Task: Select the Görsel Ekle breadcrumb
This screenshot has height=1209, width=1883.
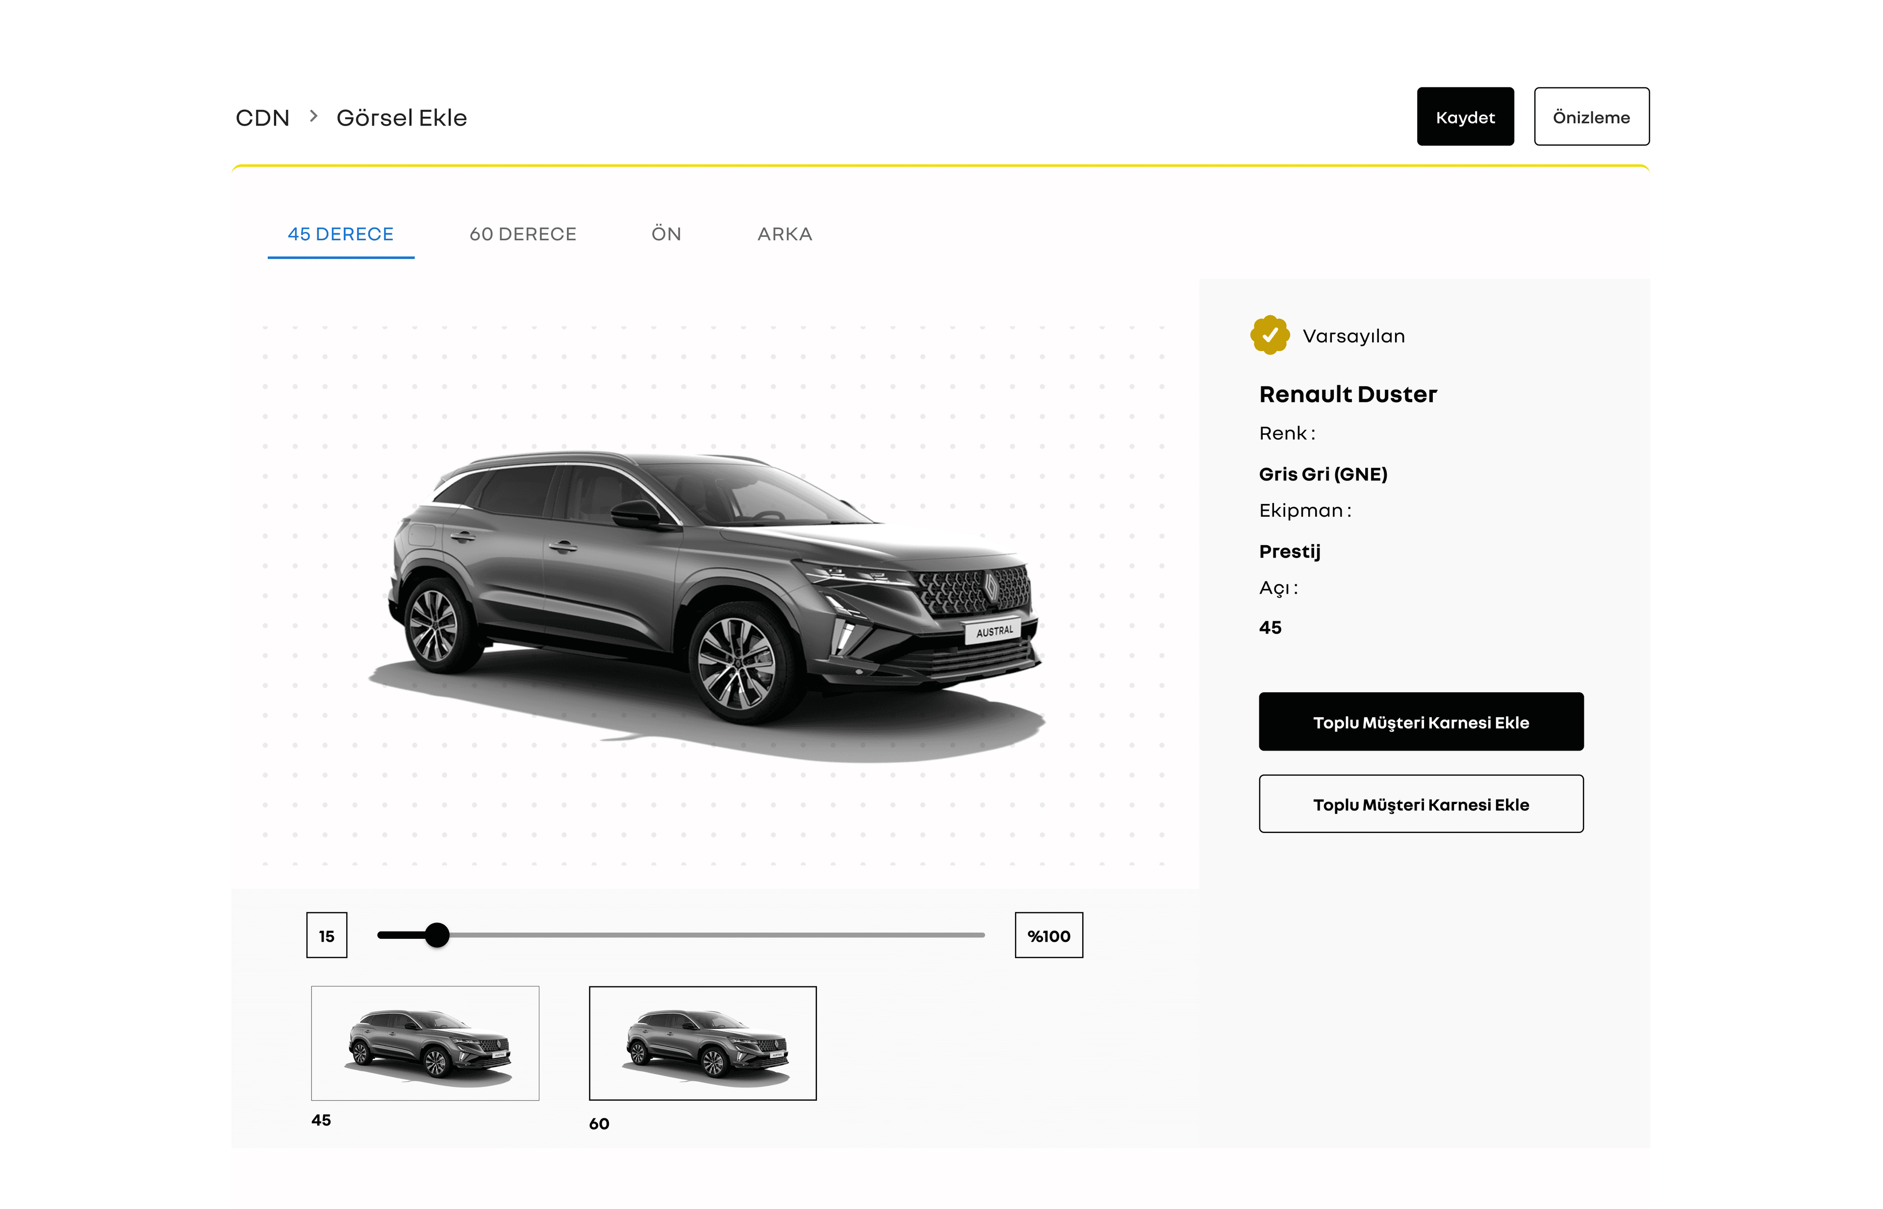Action: (401, 118)
